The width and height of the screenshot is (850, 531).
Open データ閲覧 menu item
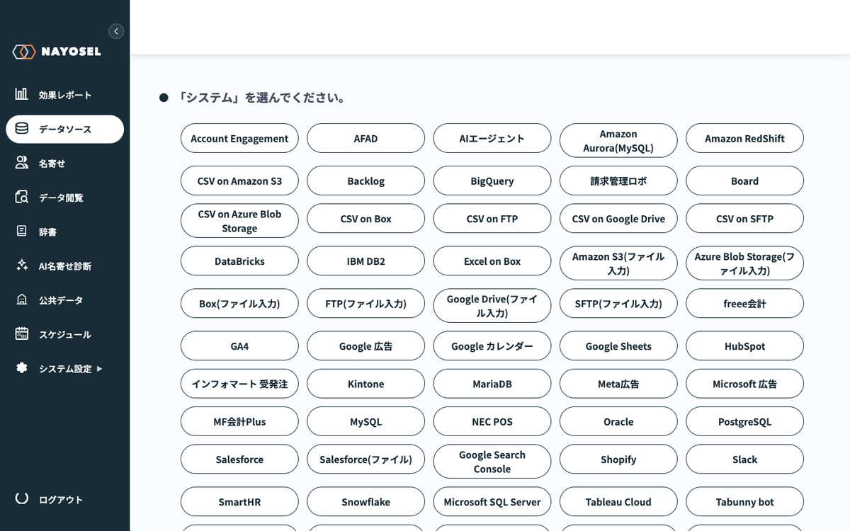[64, 198]
